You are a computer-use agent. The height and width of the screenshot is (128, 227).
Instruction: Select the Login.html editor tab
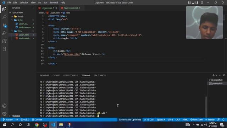coord(46,8)
